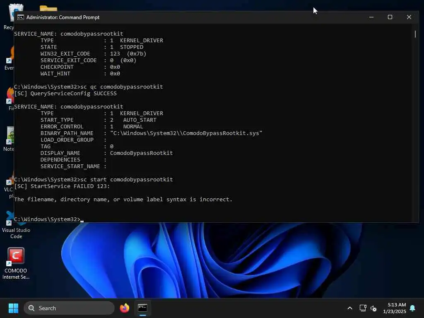Click the SERVICE_EXIT_CODE 0 line

click(89, 60)
